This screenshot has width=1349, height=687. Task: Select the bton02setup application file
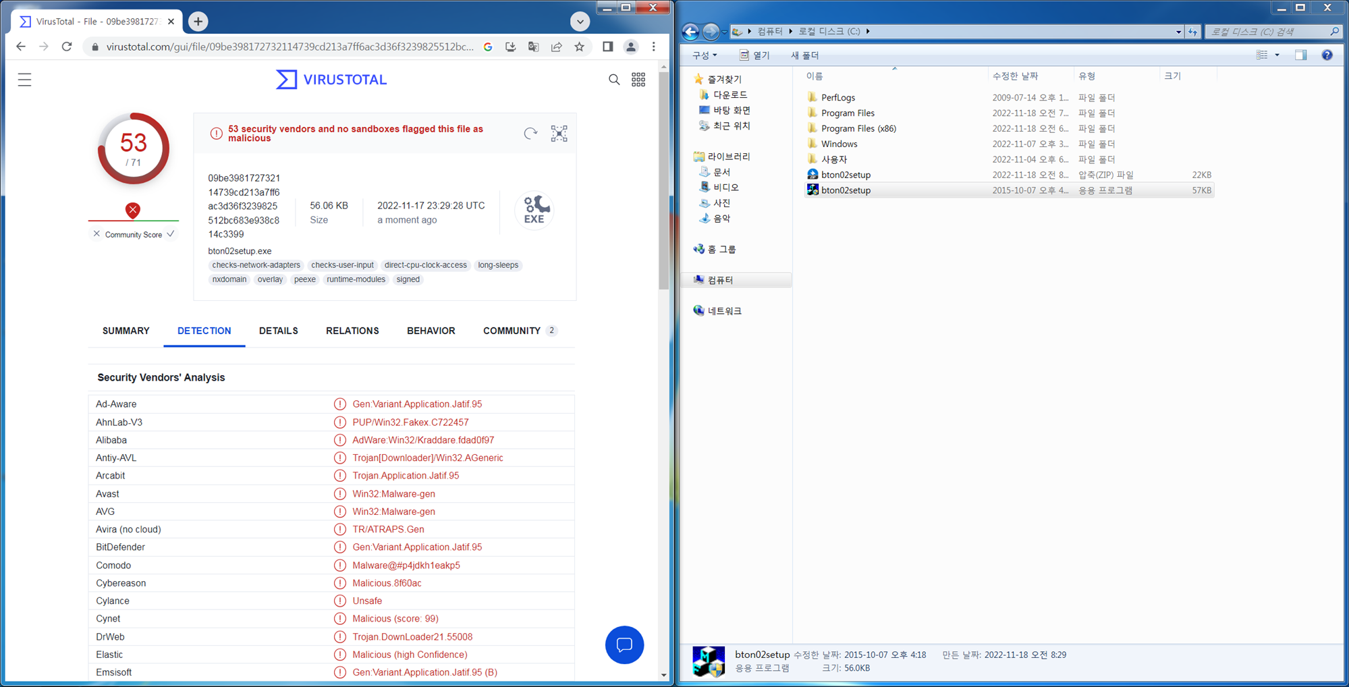(x=1008, y=191)
